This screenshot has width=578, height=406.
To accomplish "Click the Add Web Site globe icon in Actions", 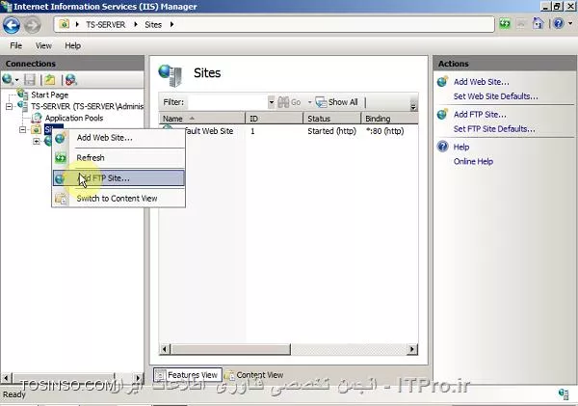I will [x=442, y=81].
